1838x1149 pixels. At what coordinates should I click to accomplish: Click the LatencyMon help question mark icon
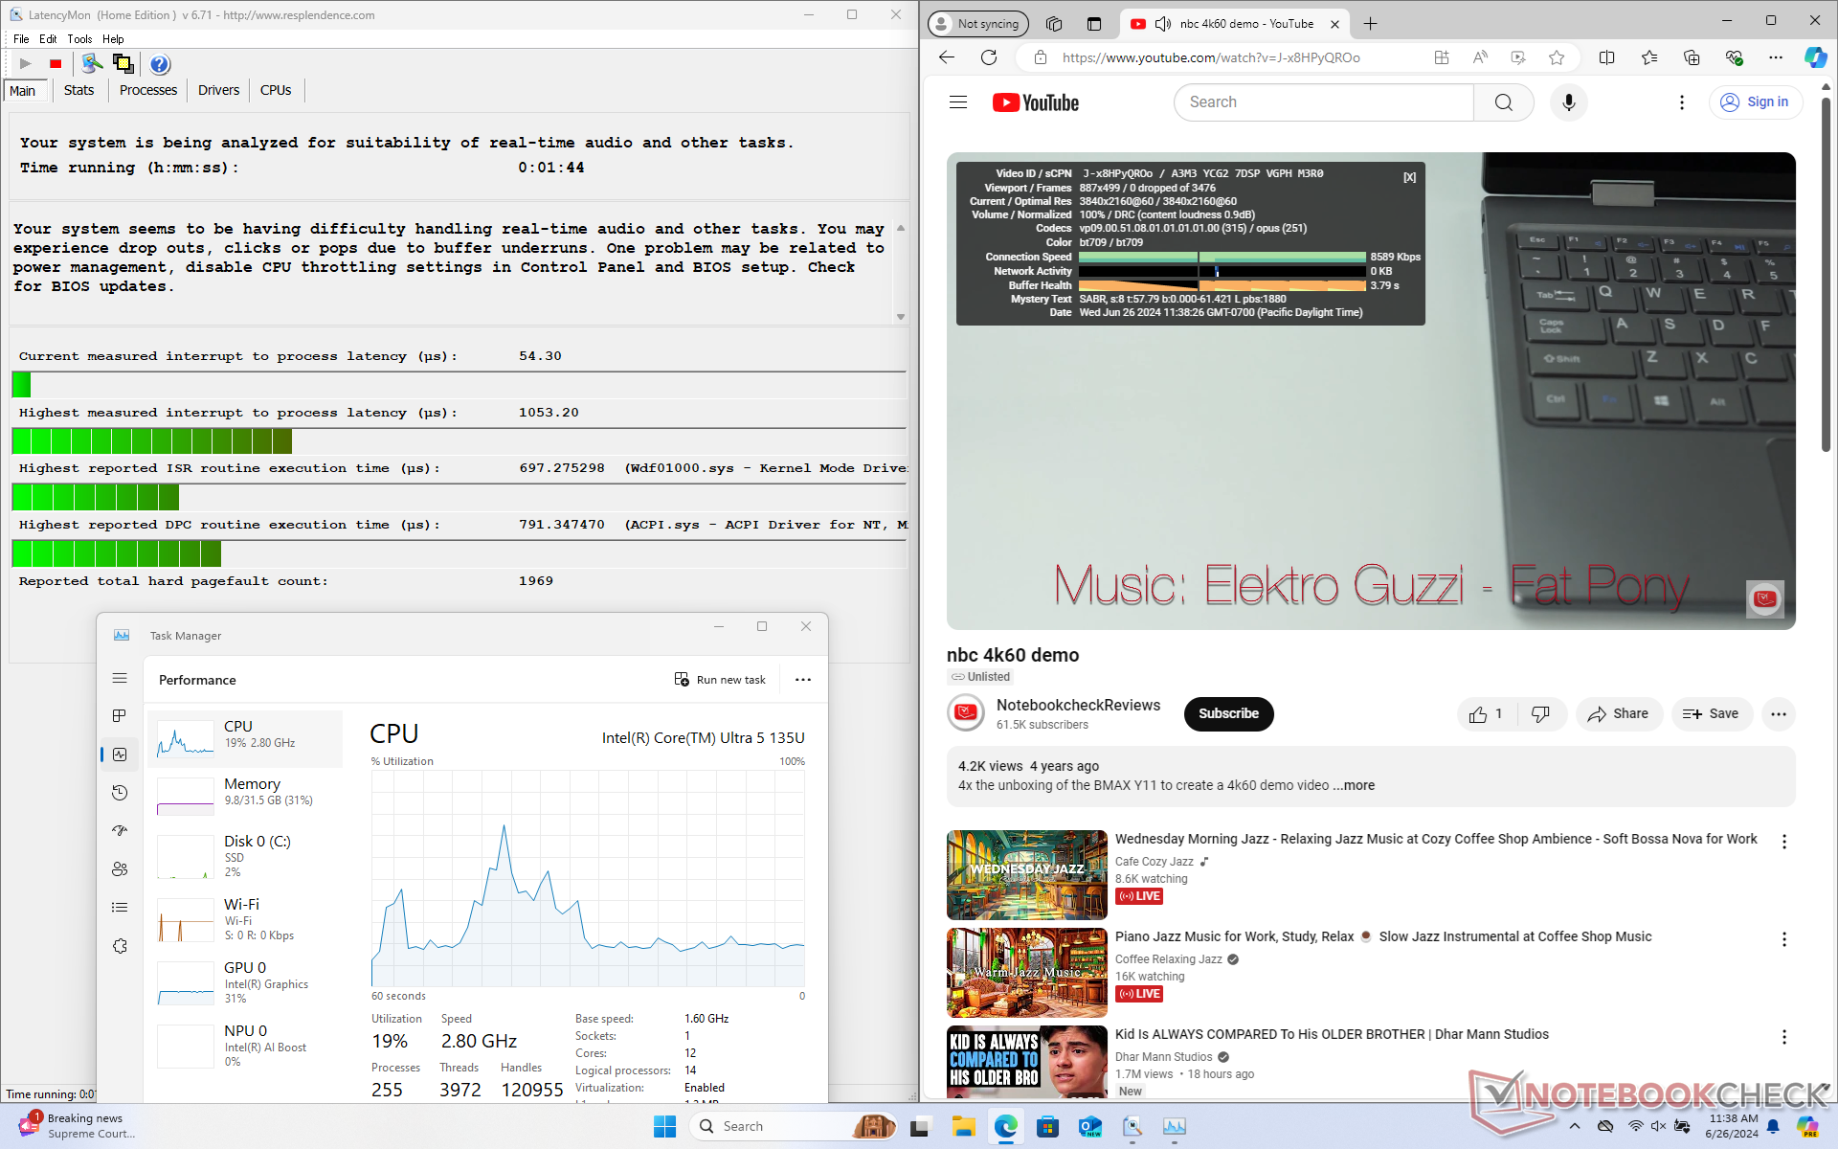point(160,64)
